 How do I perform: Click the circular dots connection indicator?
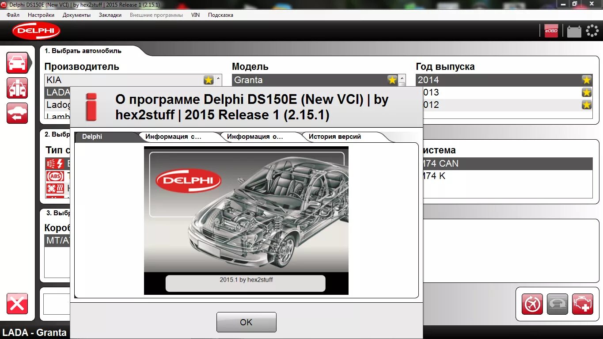point(592,30)
